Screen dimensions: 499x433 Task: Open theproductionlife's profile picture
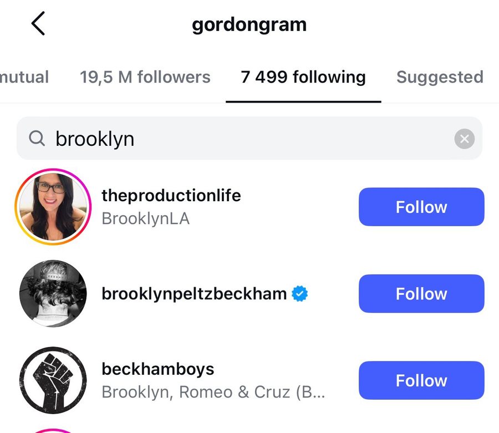click(53, 207)
